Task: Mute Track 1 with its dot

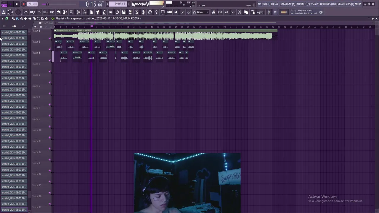Action: [49, 38]
